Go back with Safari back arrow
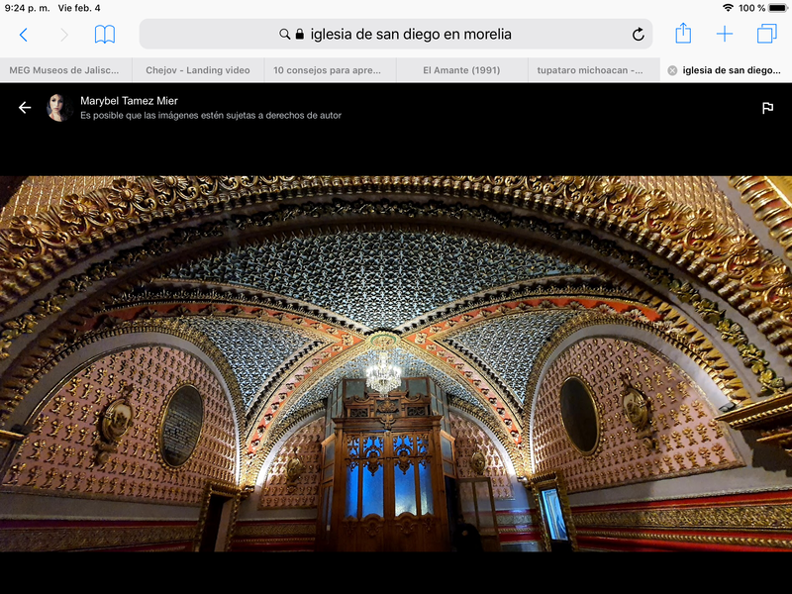Screen dimensions: 792x594 click(x=23, y=35)
